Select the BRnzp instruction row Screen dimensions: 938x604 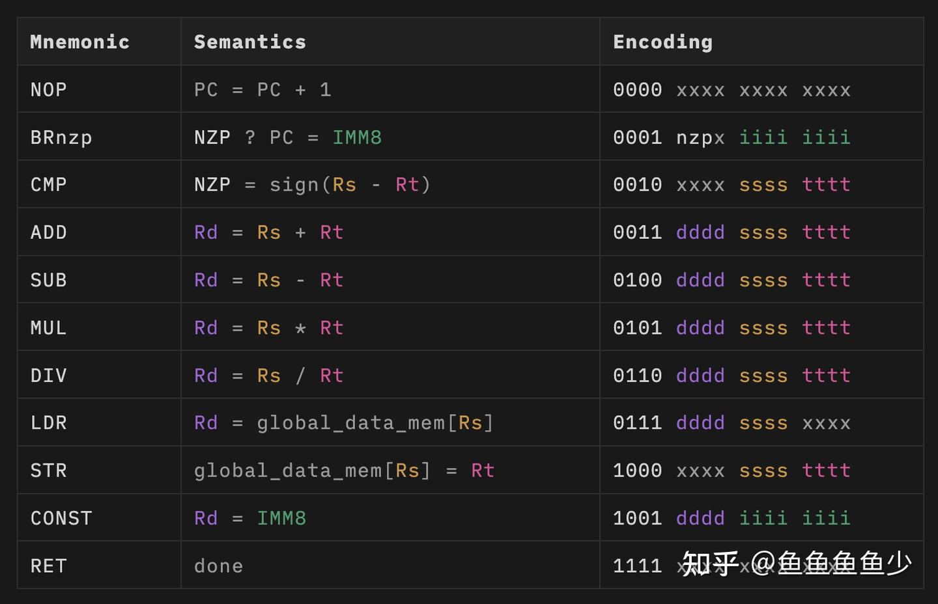(61, 137)
